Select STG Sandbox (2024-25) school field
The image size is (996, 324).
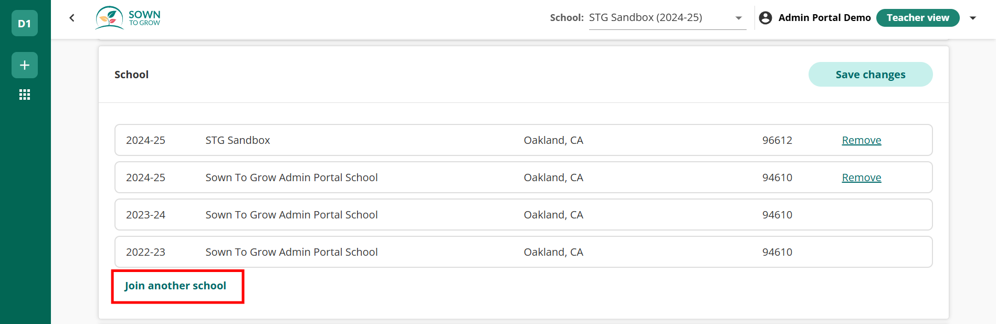pyautogui.click(x=667, y=18)
